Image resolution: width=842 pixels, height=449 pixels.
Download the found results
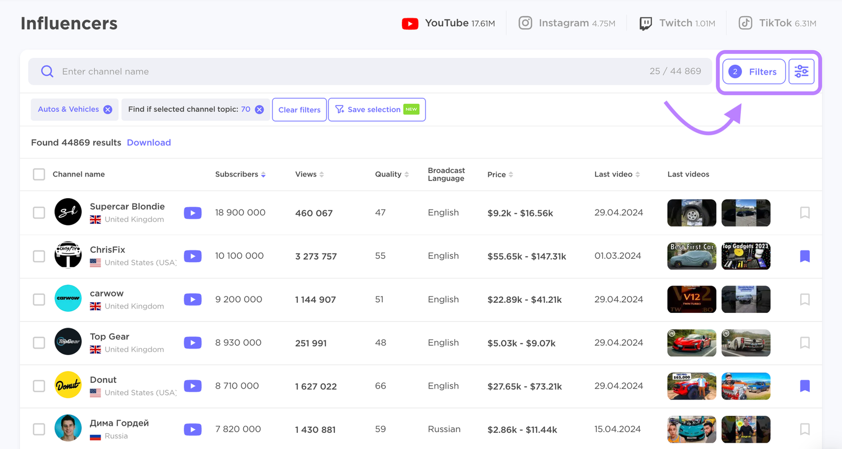coord(149,142)
